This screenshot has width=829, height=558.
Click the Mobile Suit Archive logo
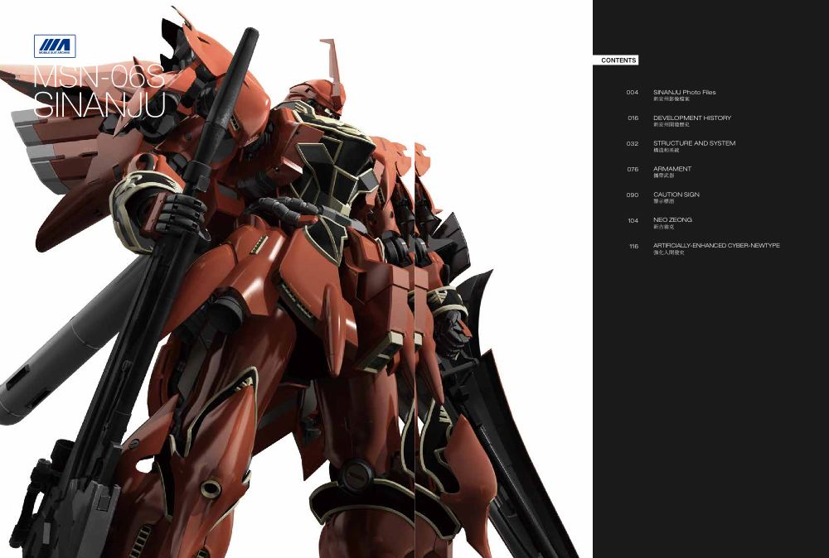55,46
